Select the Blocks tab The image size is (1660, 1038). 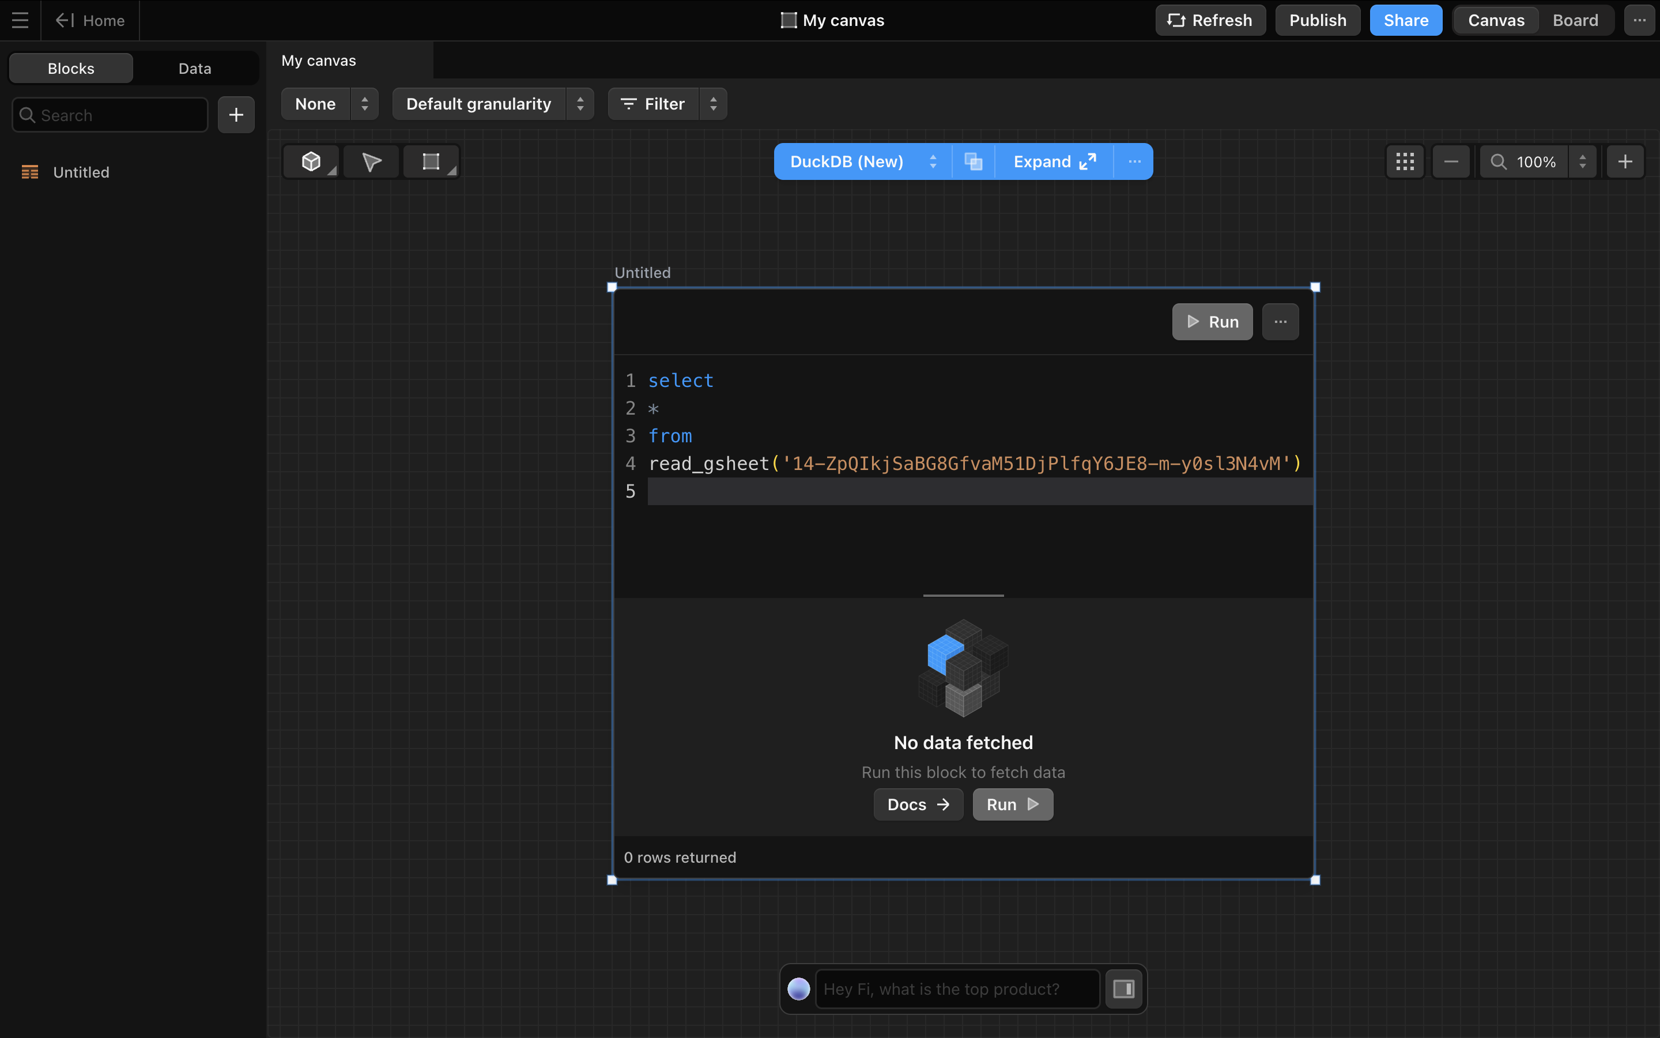[x=71, y=68]
